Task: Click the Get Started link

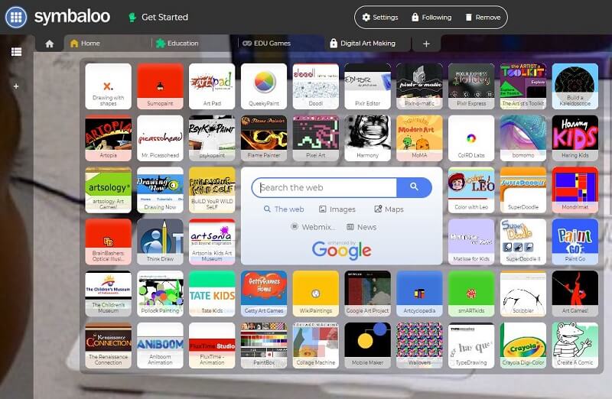Action: coord(159,17)
